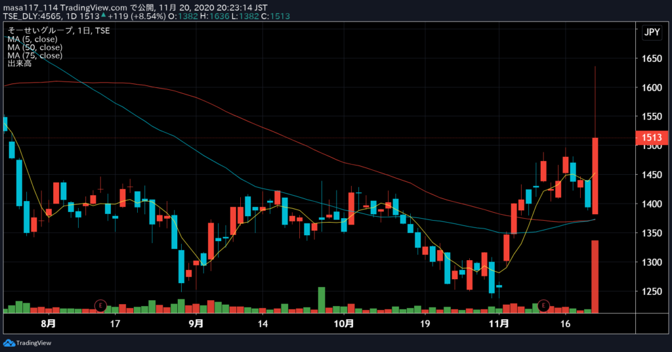The image size is (672, 352).
Task: Click the TradingView logo at bottom left
Action: [27, 343]
